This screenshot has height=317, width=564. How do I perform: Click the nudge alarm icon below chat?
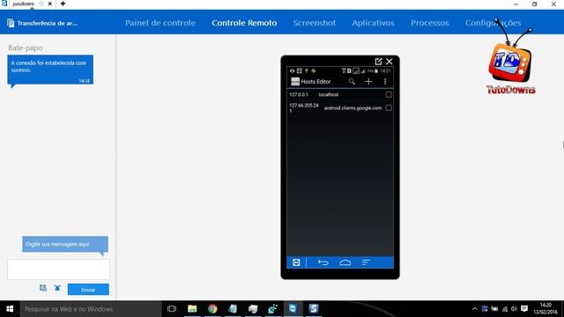point(57,288)
